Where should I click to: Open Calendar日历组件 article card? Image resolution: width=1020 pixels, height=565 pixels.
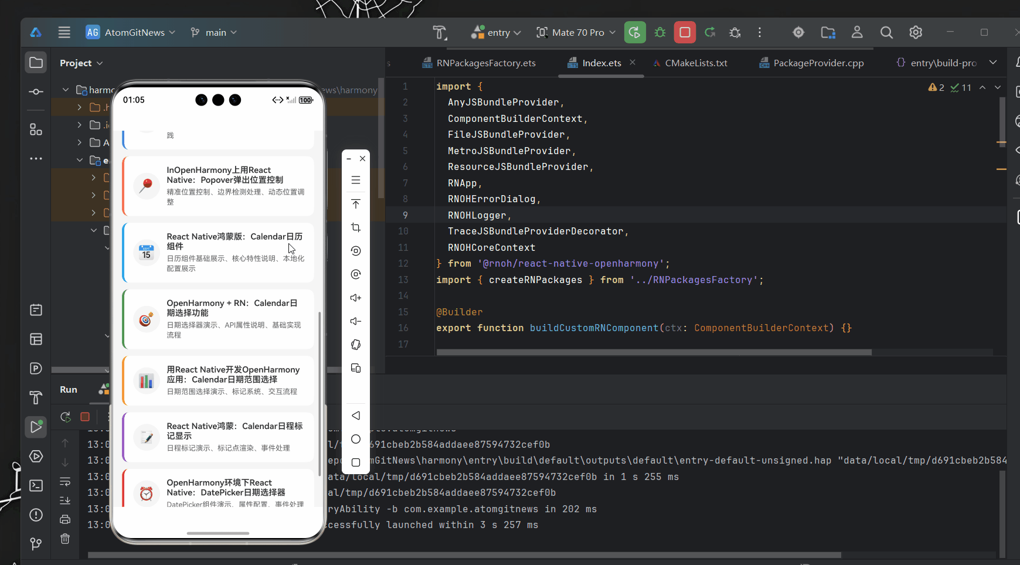[218, 253]
